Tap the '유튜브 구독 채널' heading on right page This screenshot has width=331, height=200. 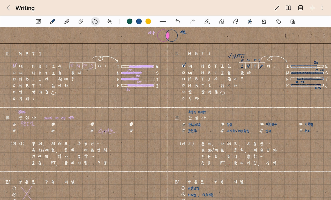(215, 182)
